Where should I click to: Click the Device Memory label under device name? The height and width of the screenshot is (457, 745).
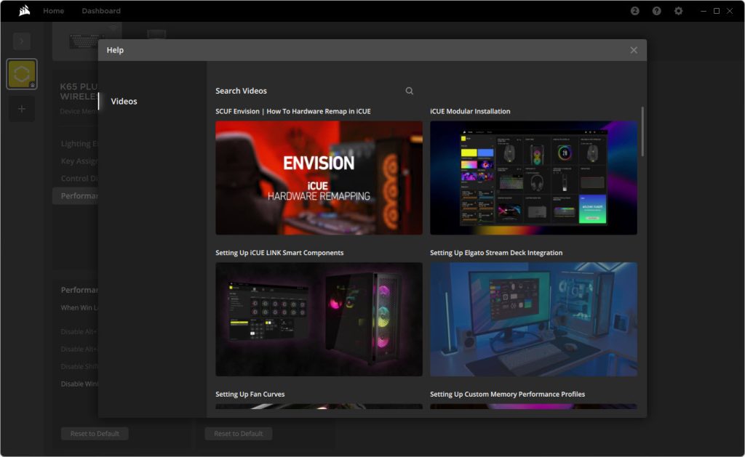point(79,111)
